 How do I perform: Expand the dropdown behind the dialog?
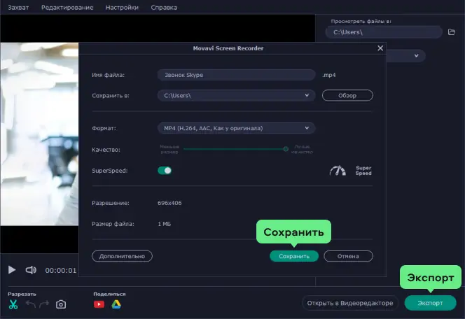tap(417, 56)
